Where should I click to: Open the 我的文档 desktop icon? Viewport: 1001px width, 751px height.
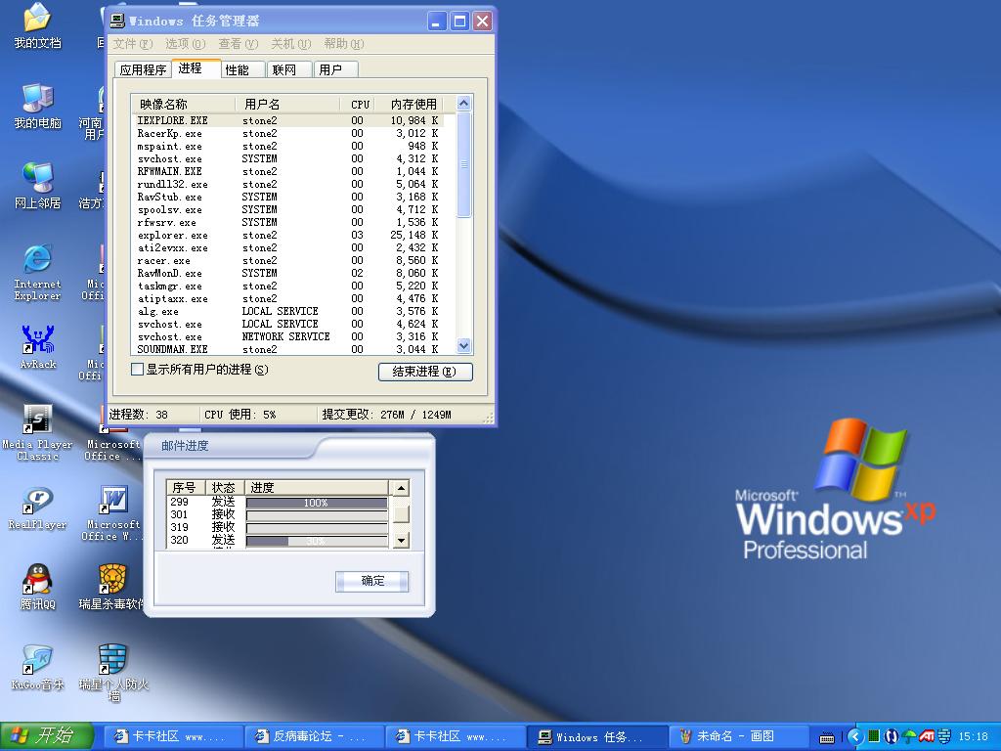click(37, 20)
